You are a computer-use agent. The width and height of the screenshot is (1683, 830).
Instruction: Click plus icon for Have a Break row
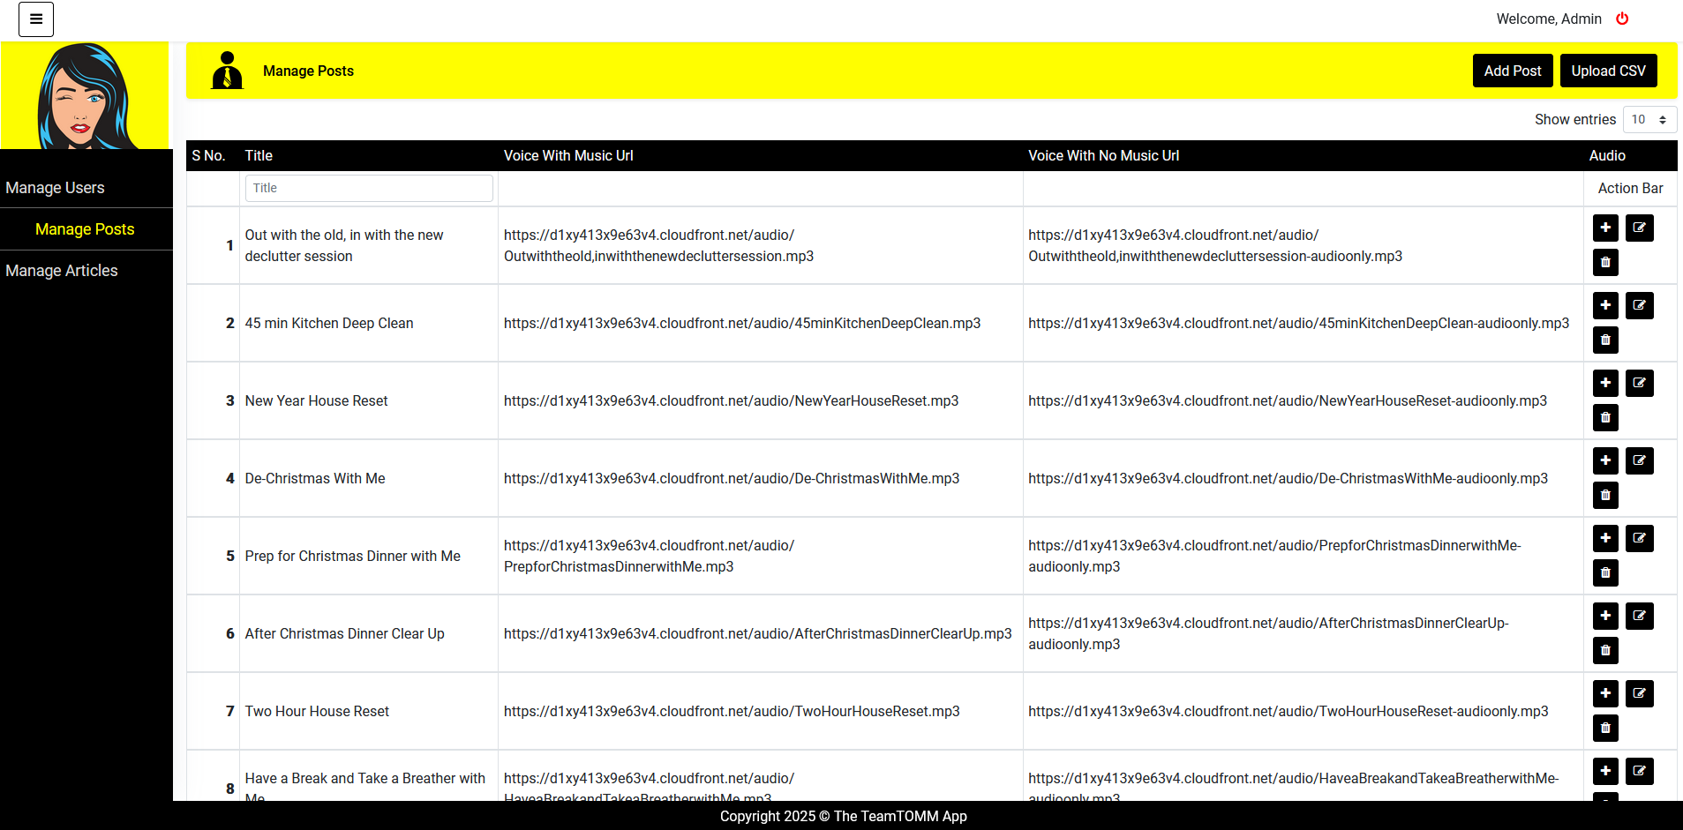1605,771
